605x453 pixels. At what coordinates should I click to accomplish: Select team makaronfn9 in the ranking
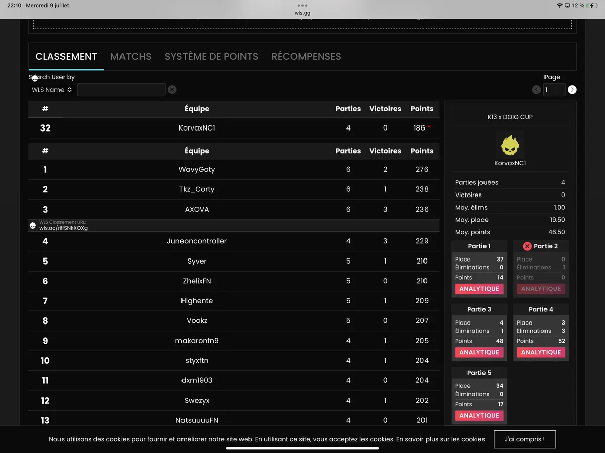point(197,341)
